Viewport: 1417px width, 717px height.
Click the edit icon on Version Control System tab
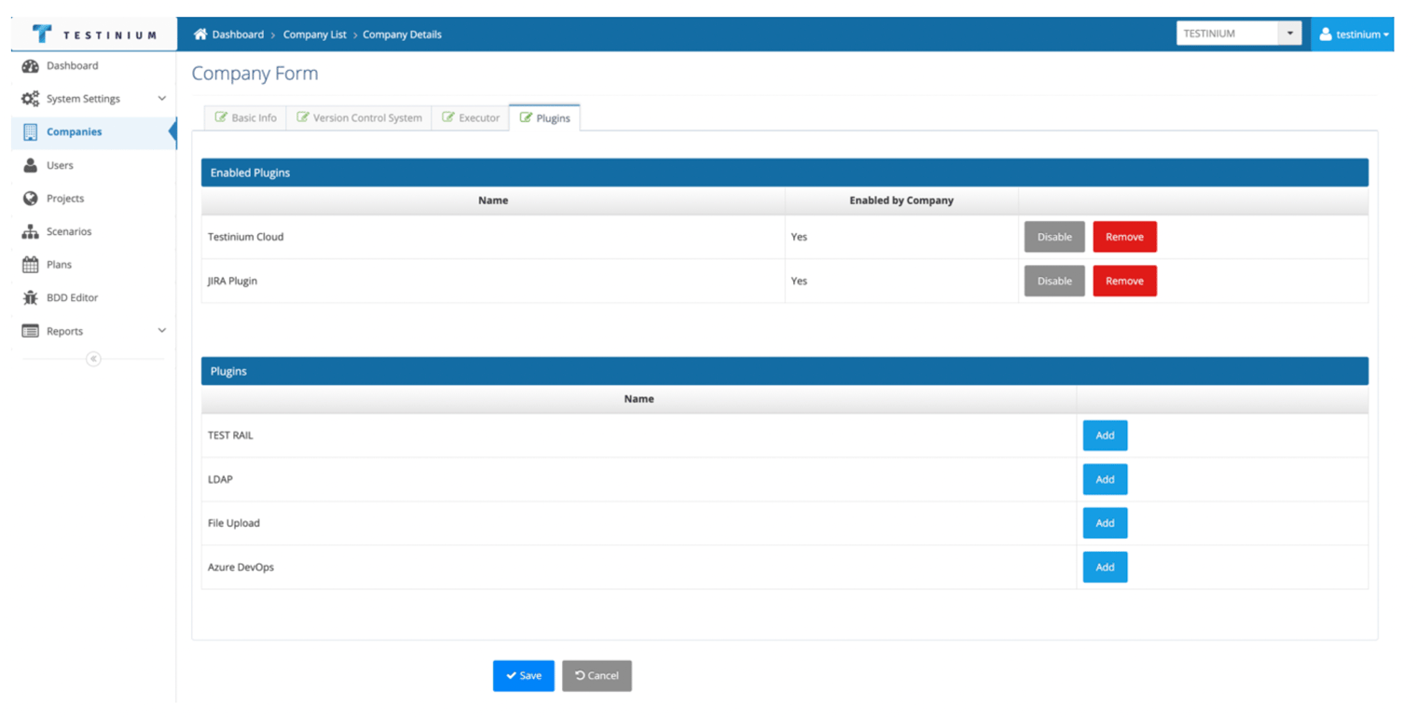click(x=302, y=118)
